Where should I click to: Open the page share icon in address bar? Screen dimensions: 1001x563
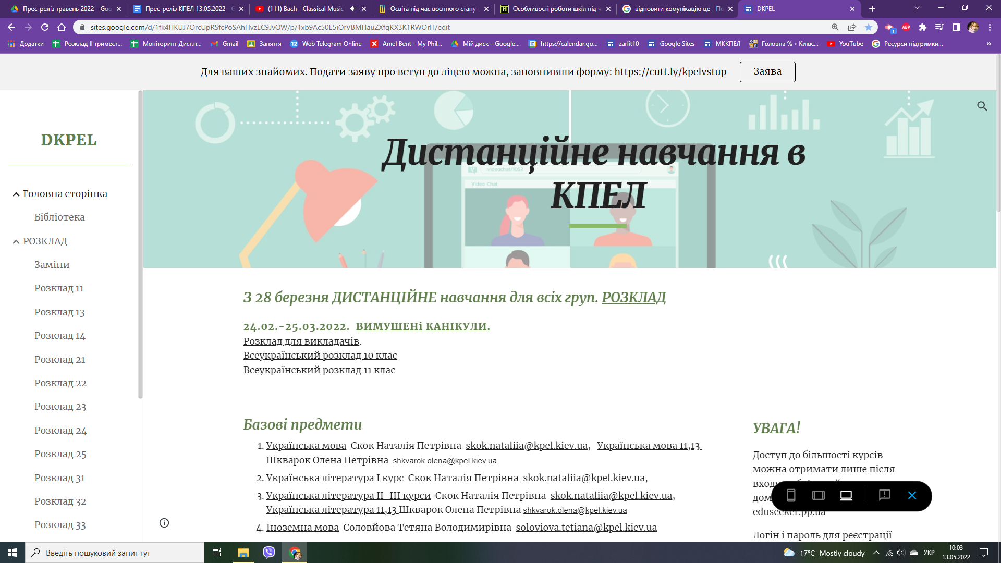pos(852,27)
